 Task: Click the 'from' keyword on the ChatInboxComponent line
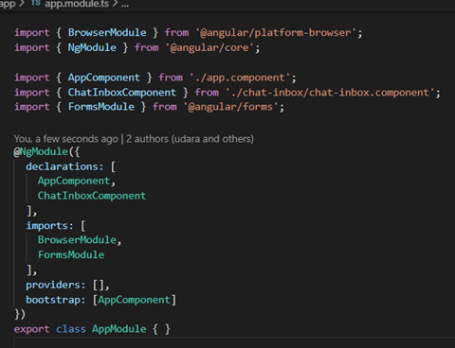tap(207, 93)
